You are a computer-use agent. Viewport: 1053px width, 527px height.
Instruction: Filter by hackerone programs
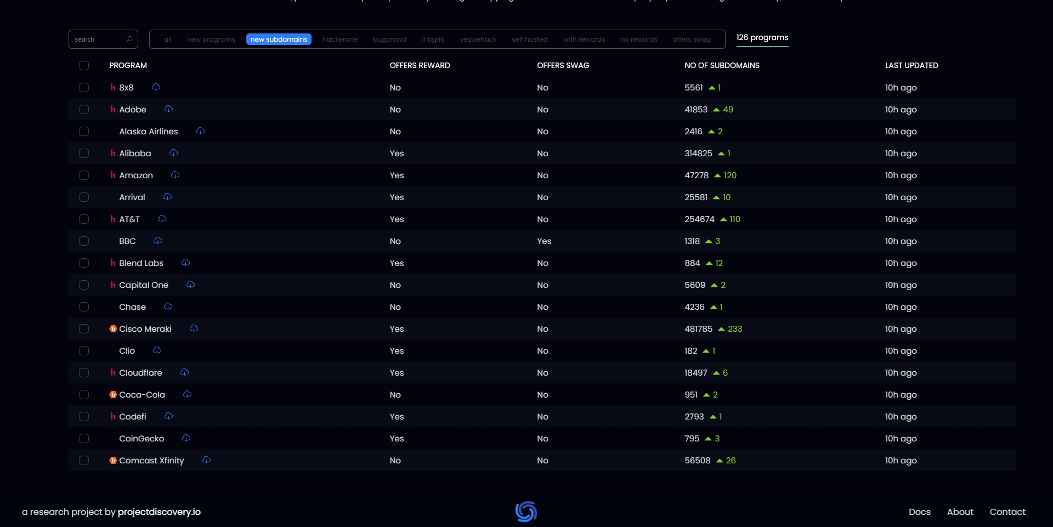click(x=340, y=39)
